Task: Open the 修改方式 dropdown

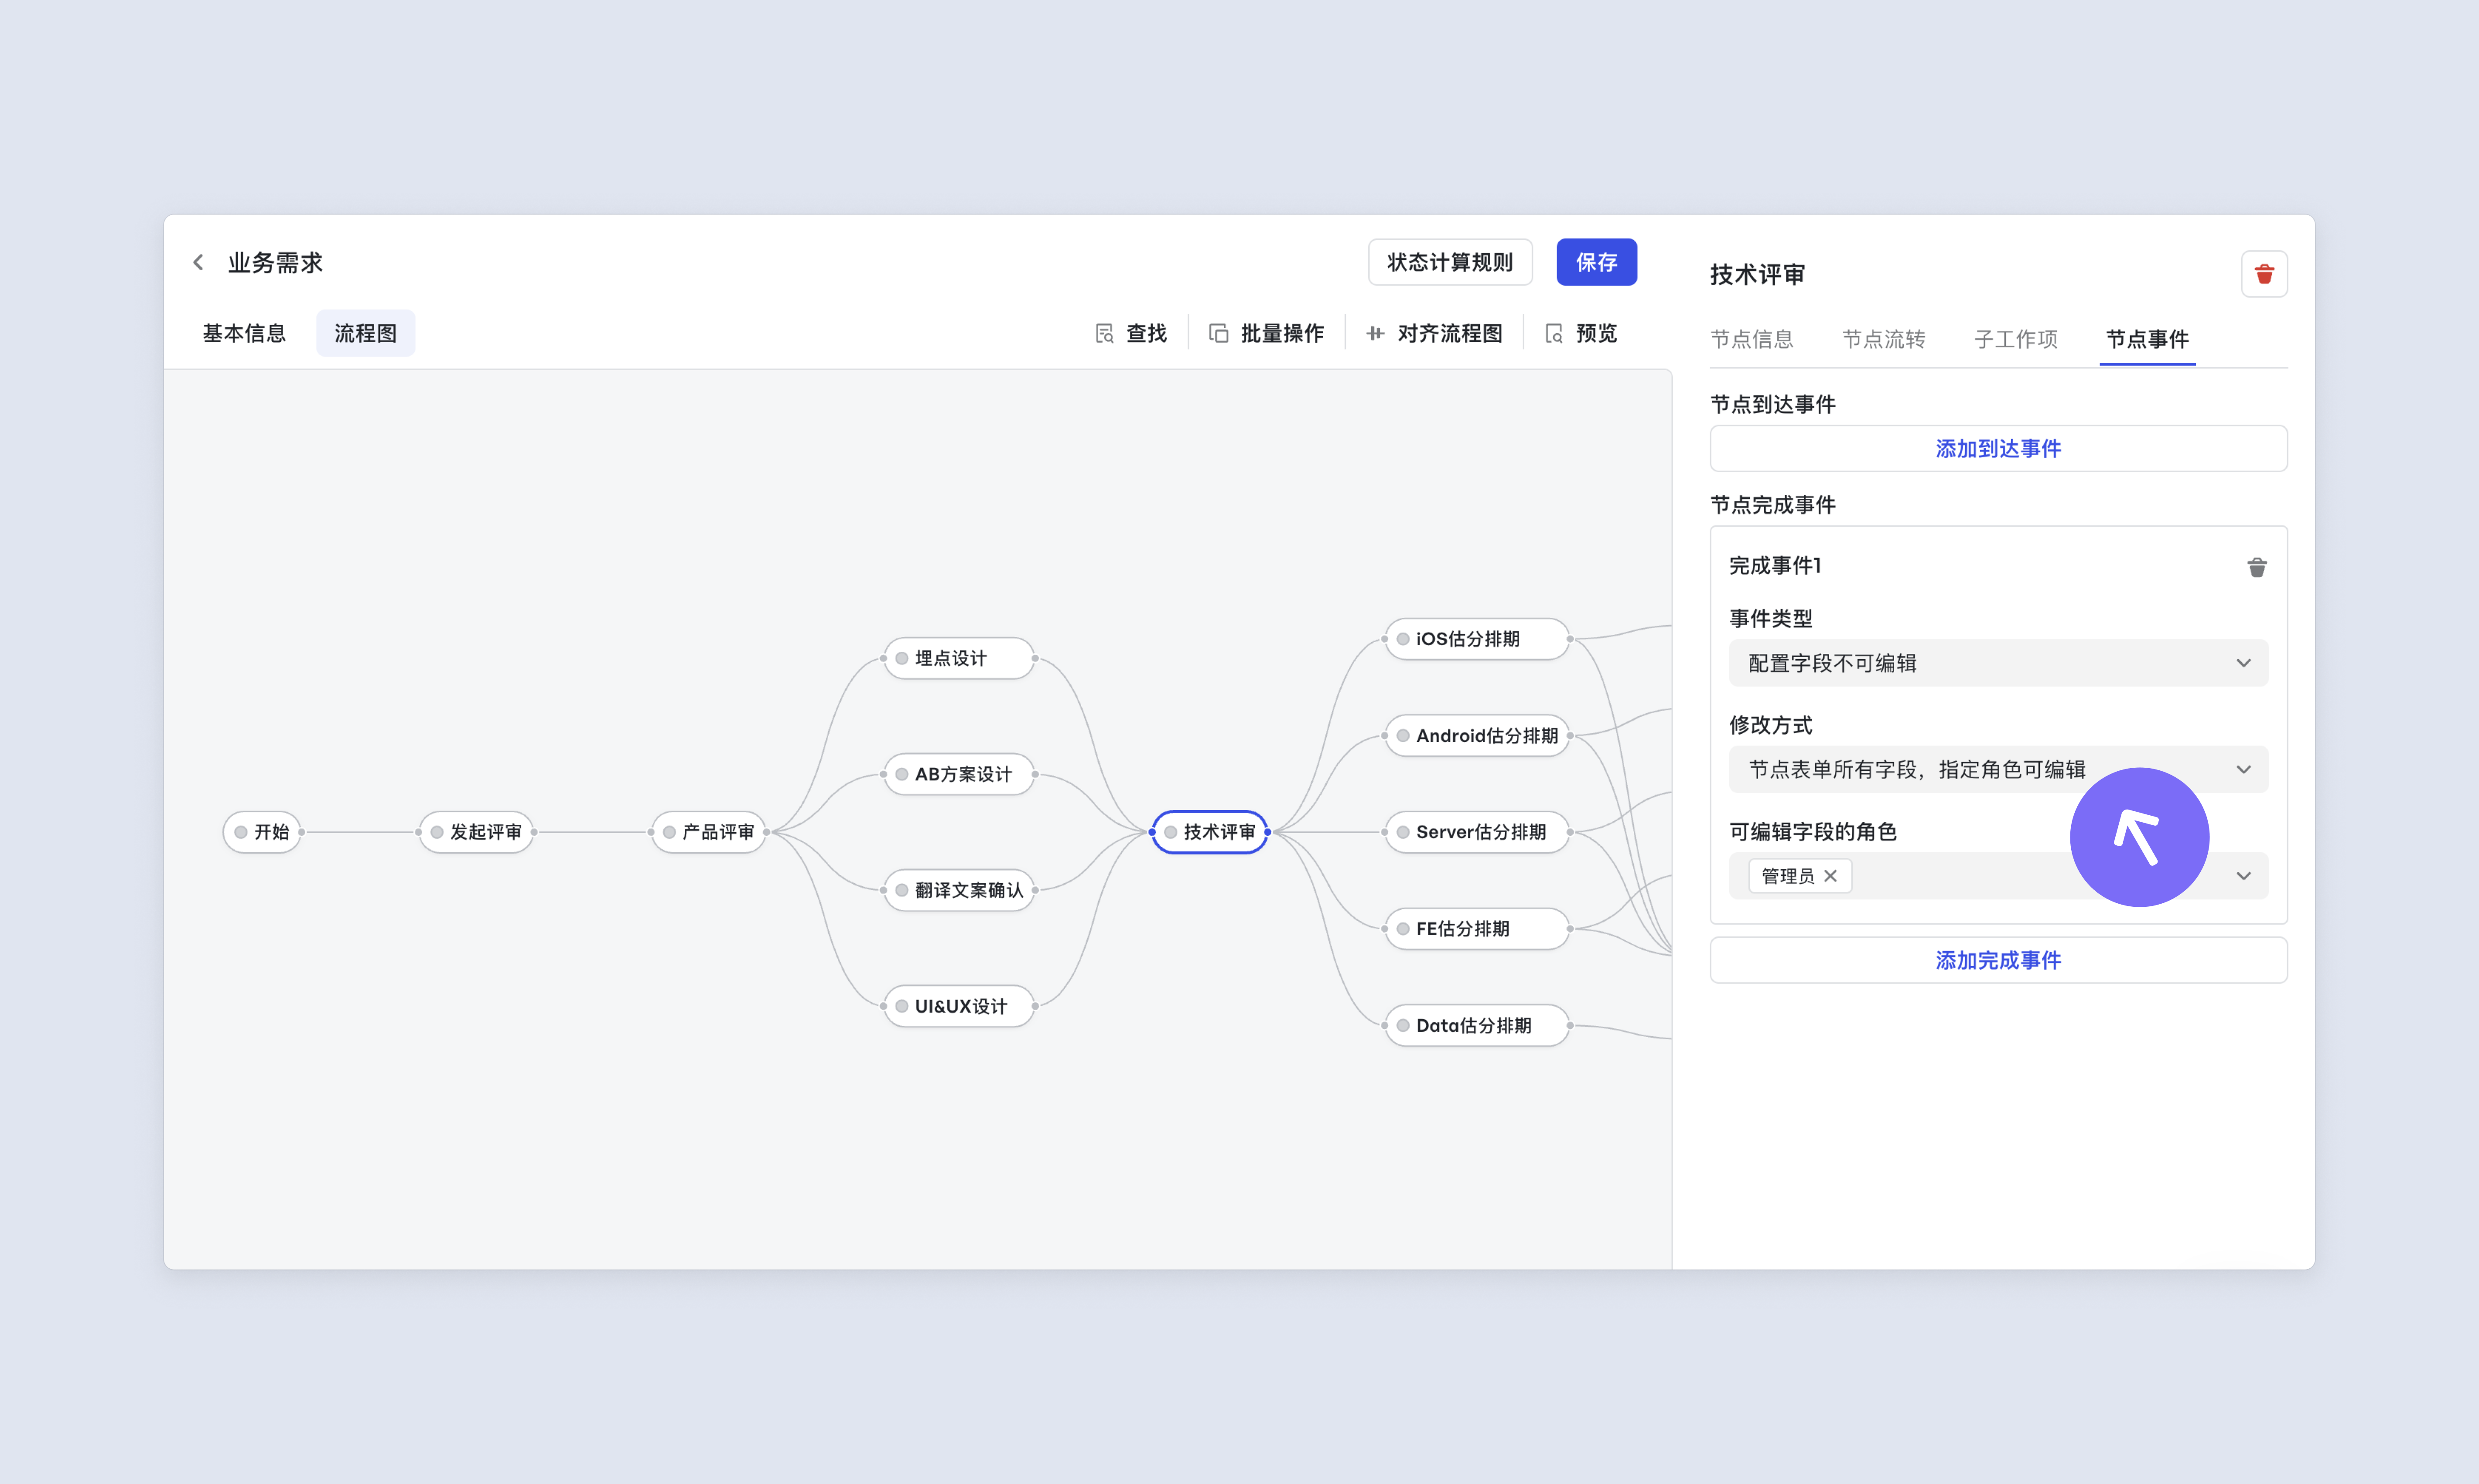Action: point(1998,769)
